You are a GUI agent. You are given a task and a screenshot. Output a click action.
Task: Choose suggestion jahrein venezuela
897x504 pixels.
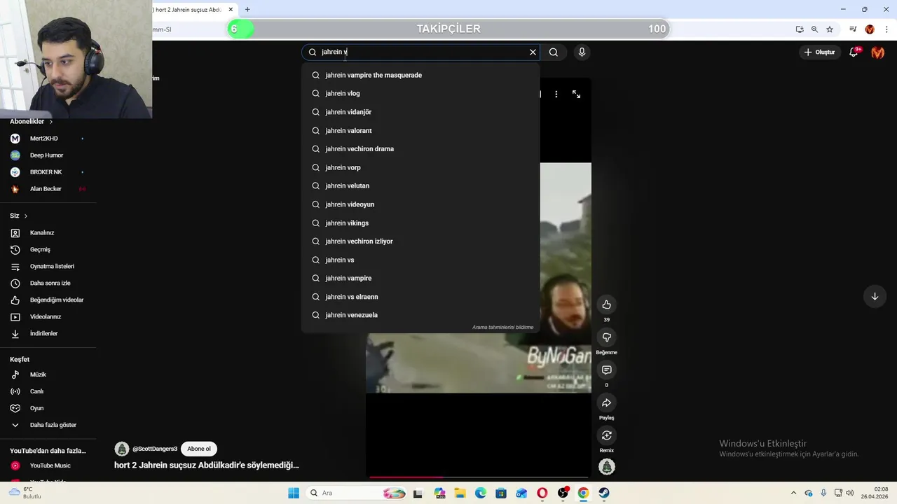[420, 315]
